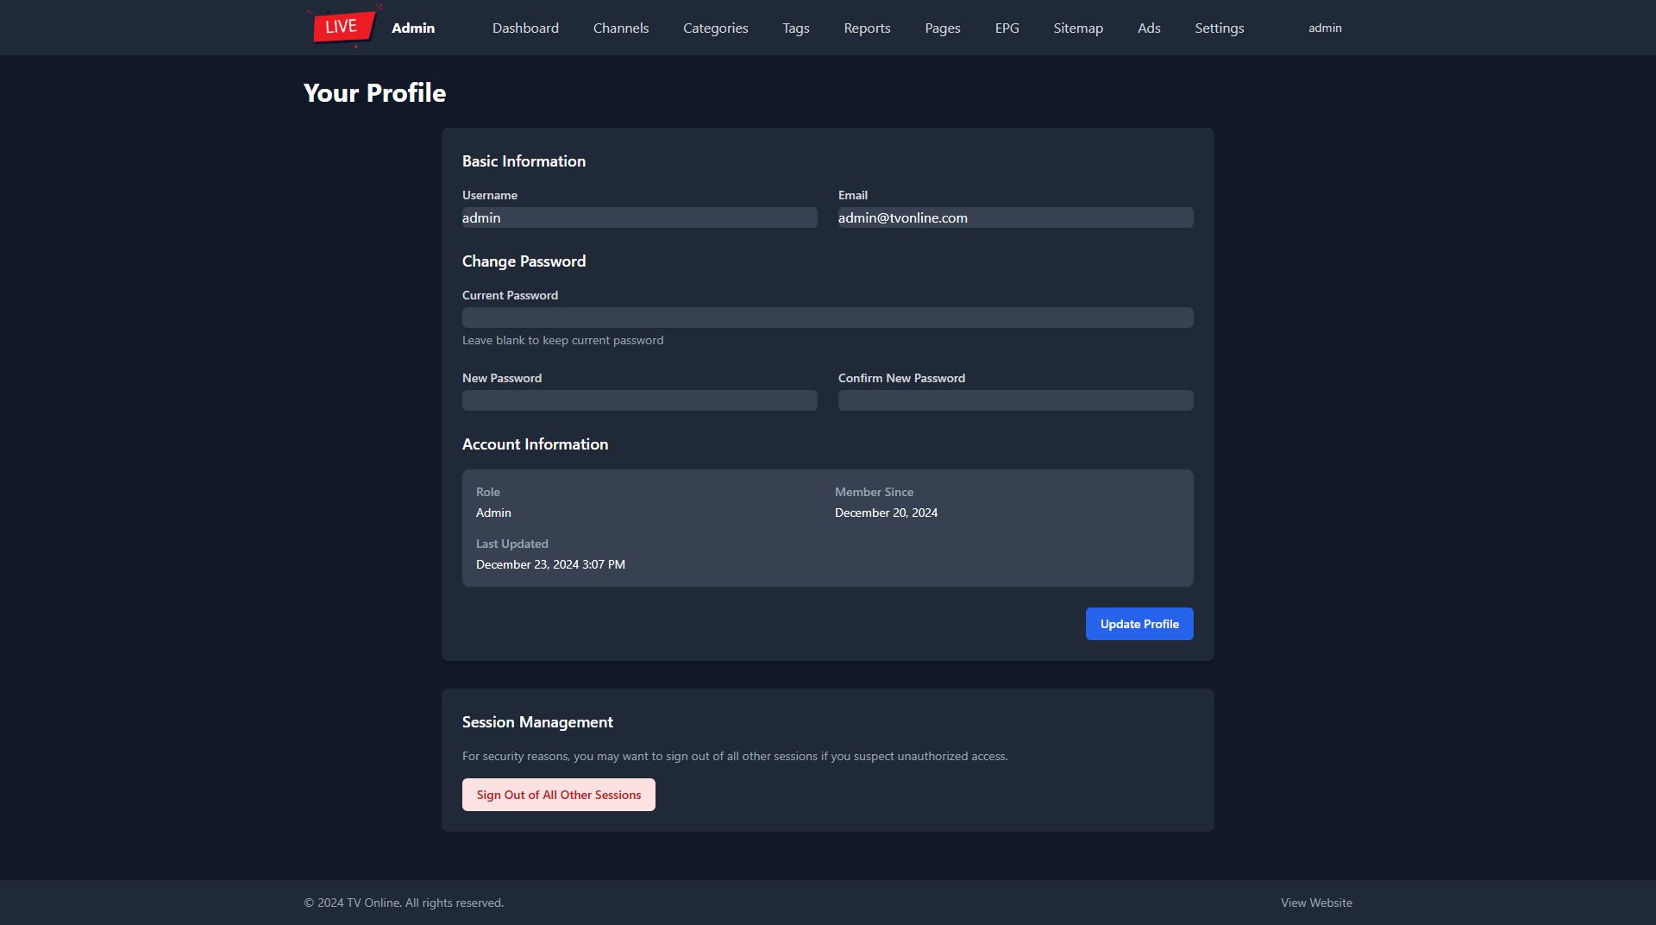Click the Username input field

(x=639, y=217)
